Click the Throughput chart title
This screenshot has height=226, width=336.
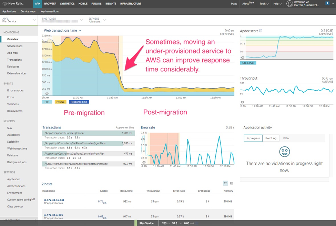248,78
